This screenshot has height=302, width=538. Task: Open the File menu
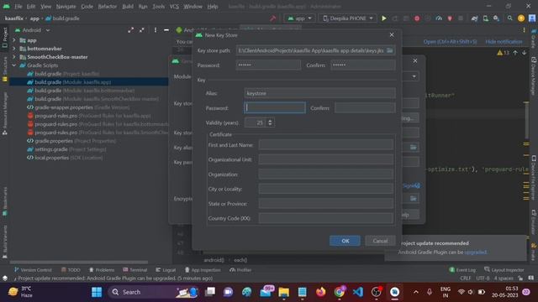[18, 6]
